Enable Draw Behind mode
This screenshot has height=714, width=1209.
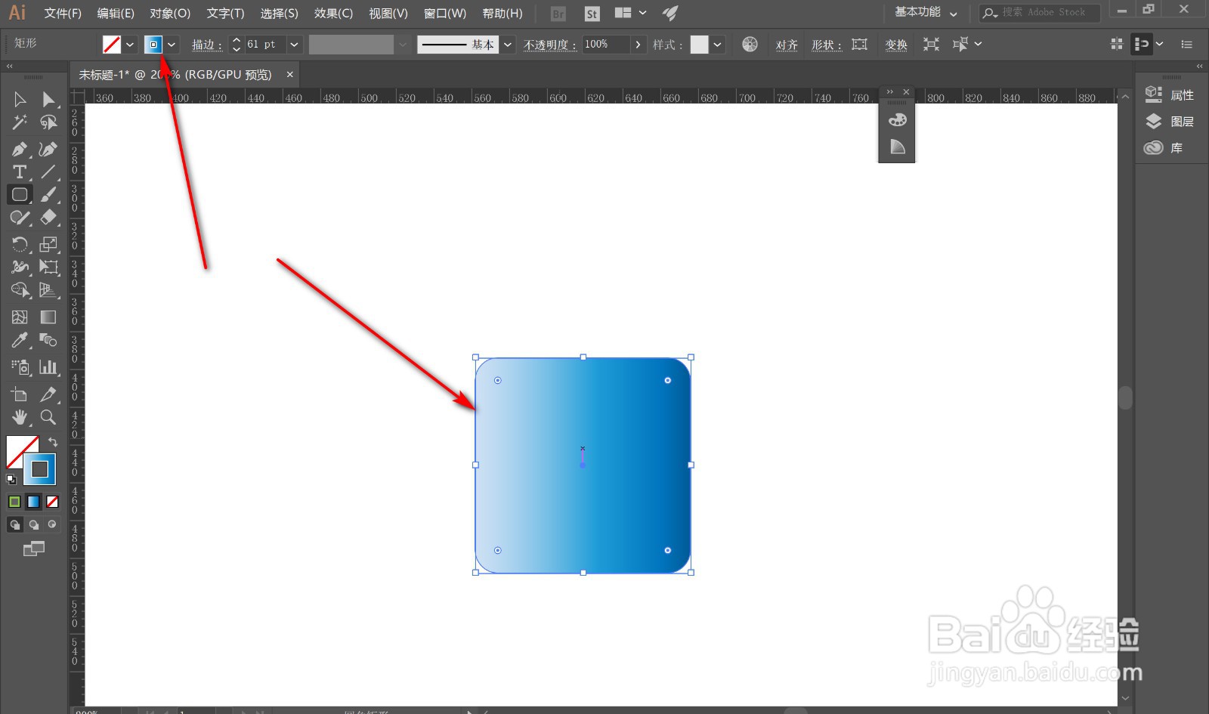[33, 524]
